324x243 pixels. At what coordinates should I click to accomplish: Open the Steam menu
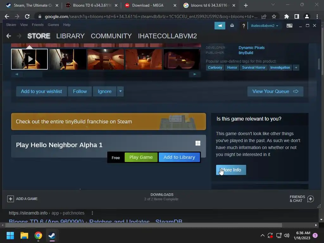pyautogui.click(x=11, y=25)
